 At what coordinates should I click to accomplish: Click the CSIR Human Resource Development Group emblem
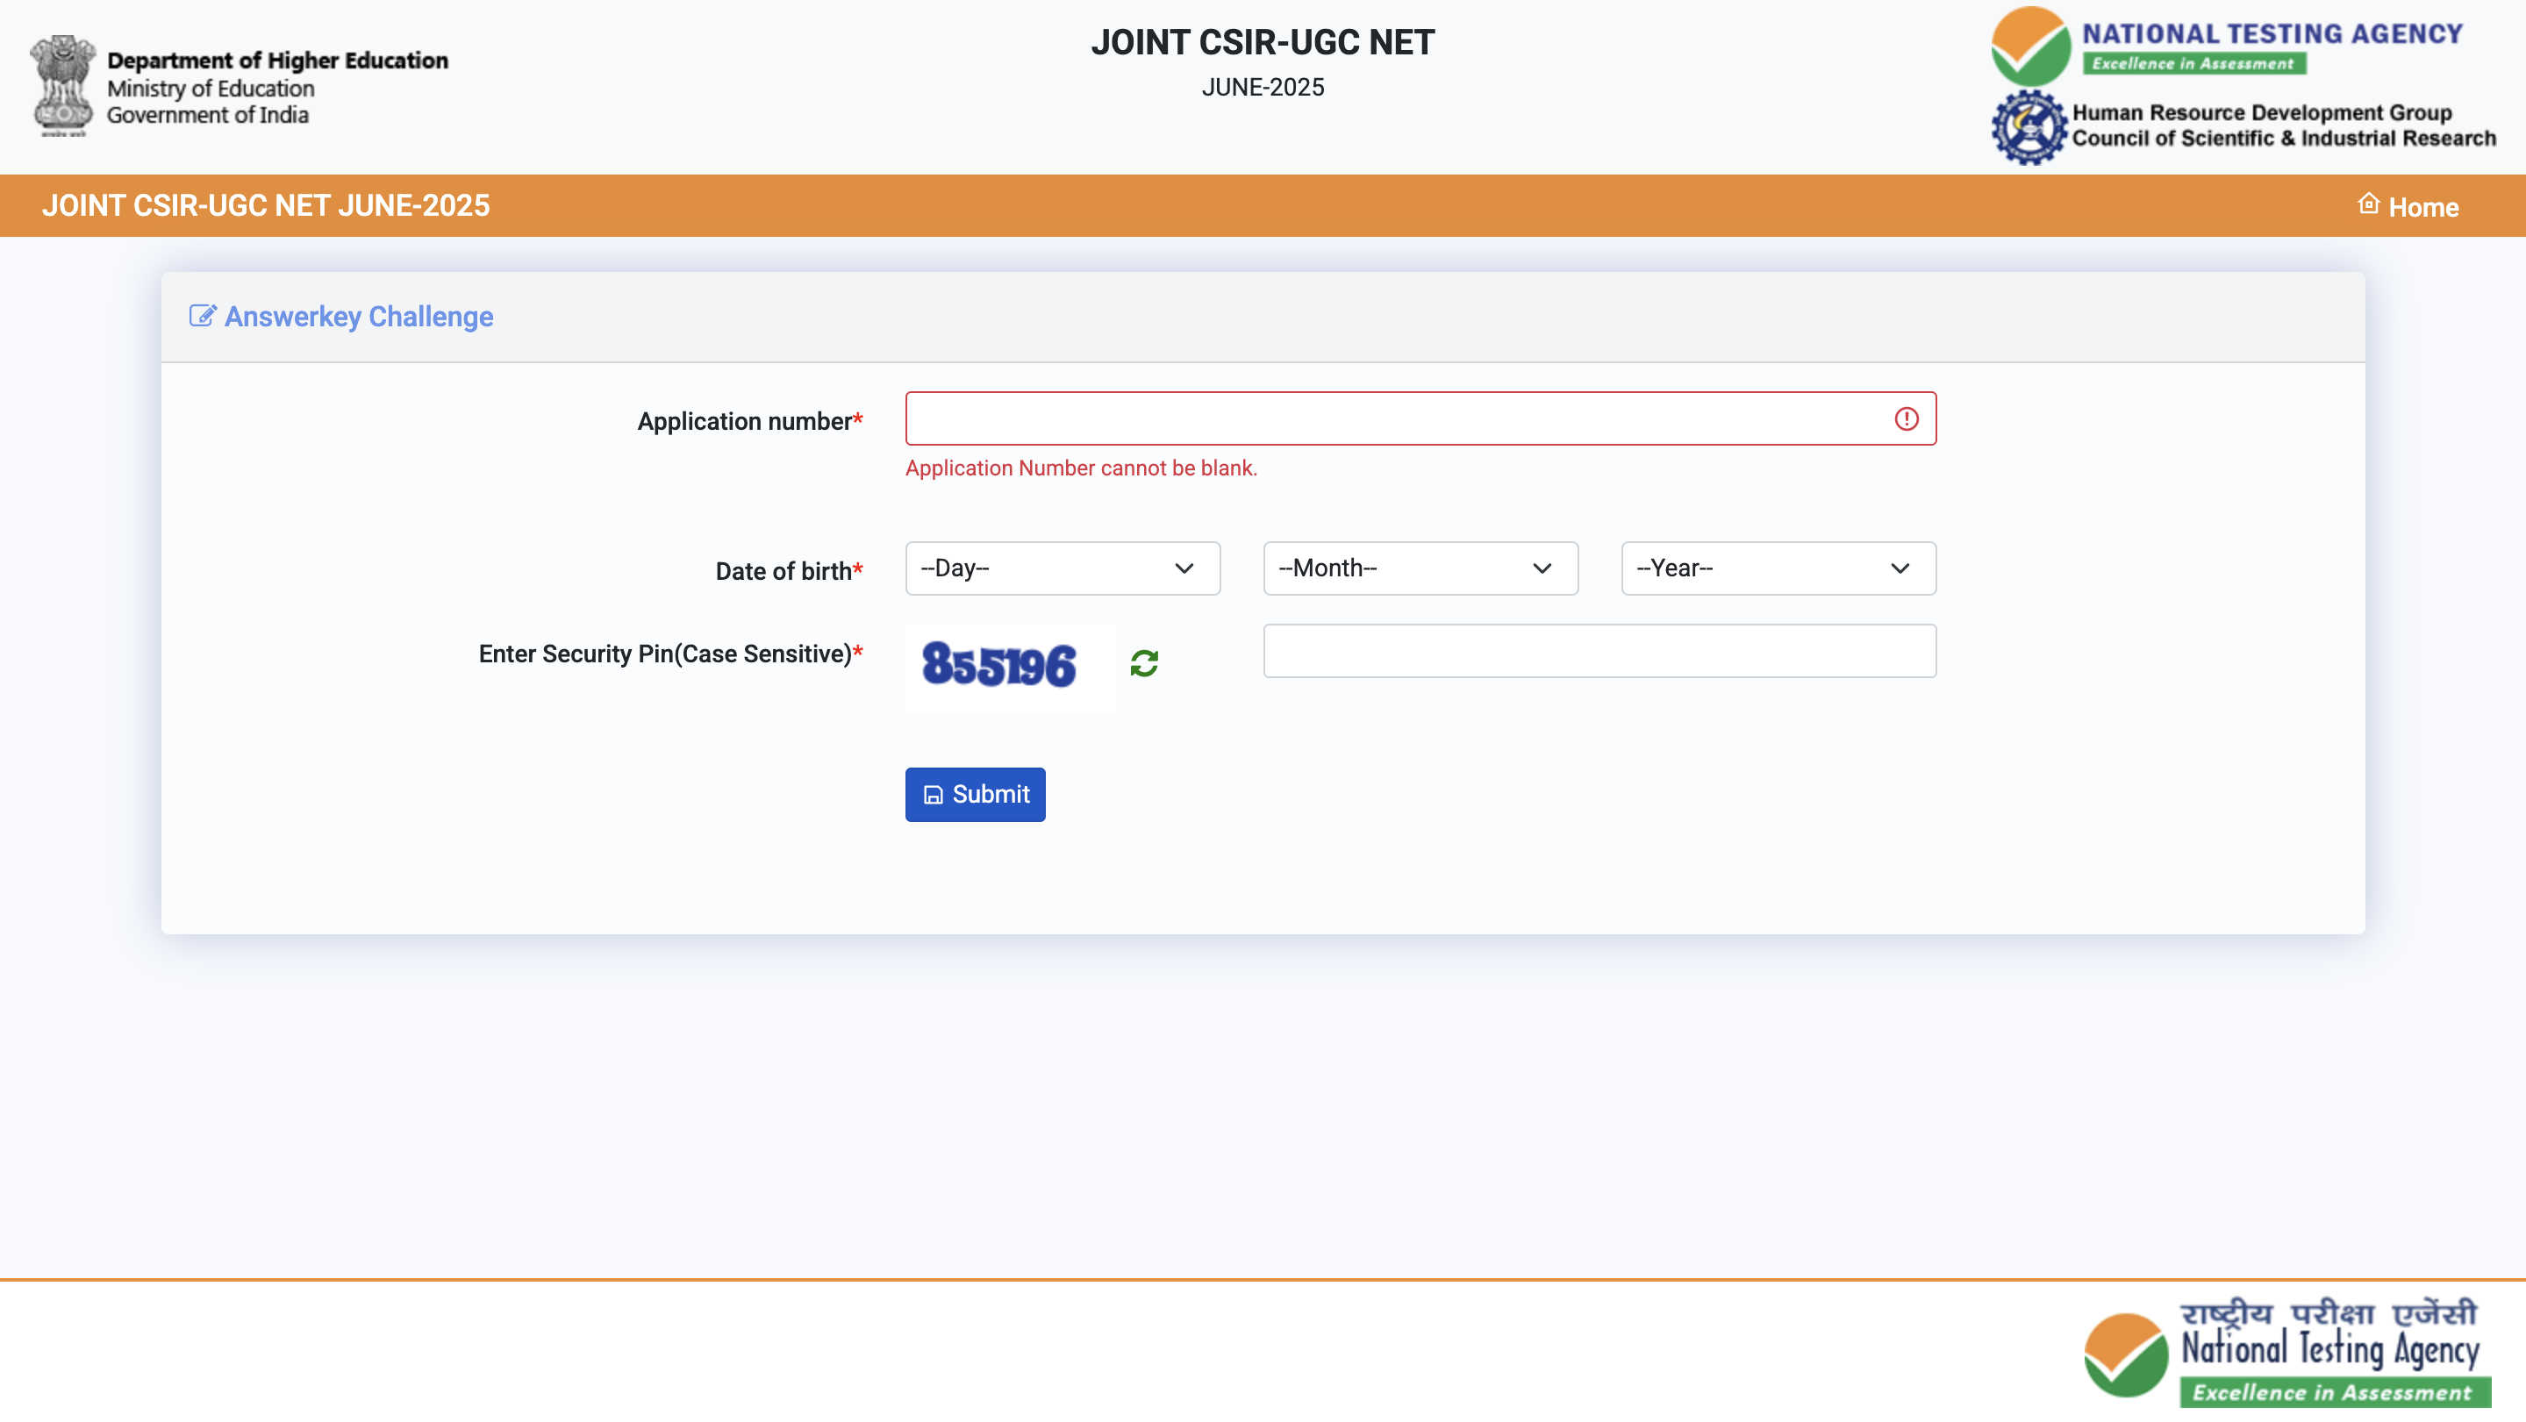click(x=2029, y=125)
